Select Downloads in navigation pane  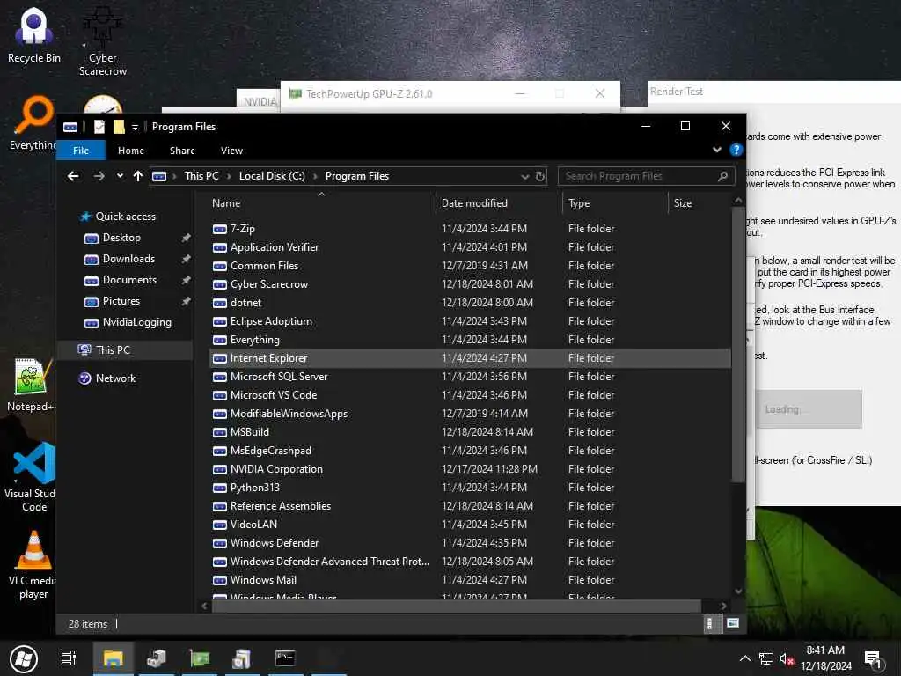click(128, 260)
